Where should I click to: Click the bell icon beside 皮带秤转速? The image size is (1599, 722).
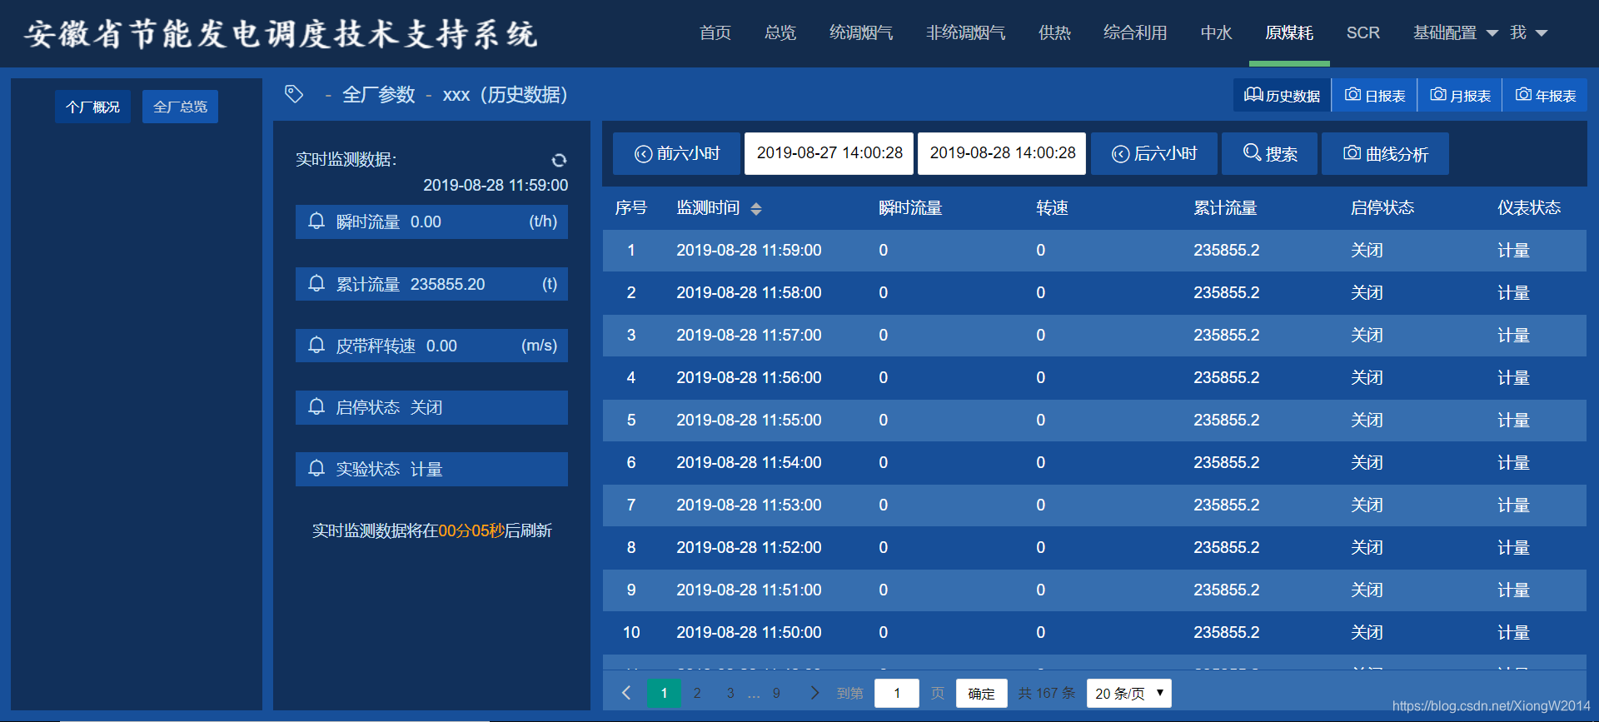coord(316,346)
